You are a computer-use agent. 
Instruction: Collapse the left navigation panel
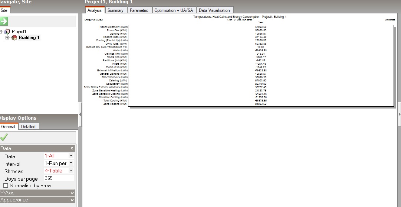80,114
